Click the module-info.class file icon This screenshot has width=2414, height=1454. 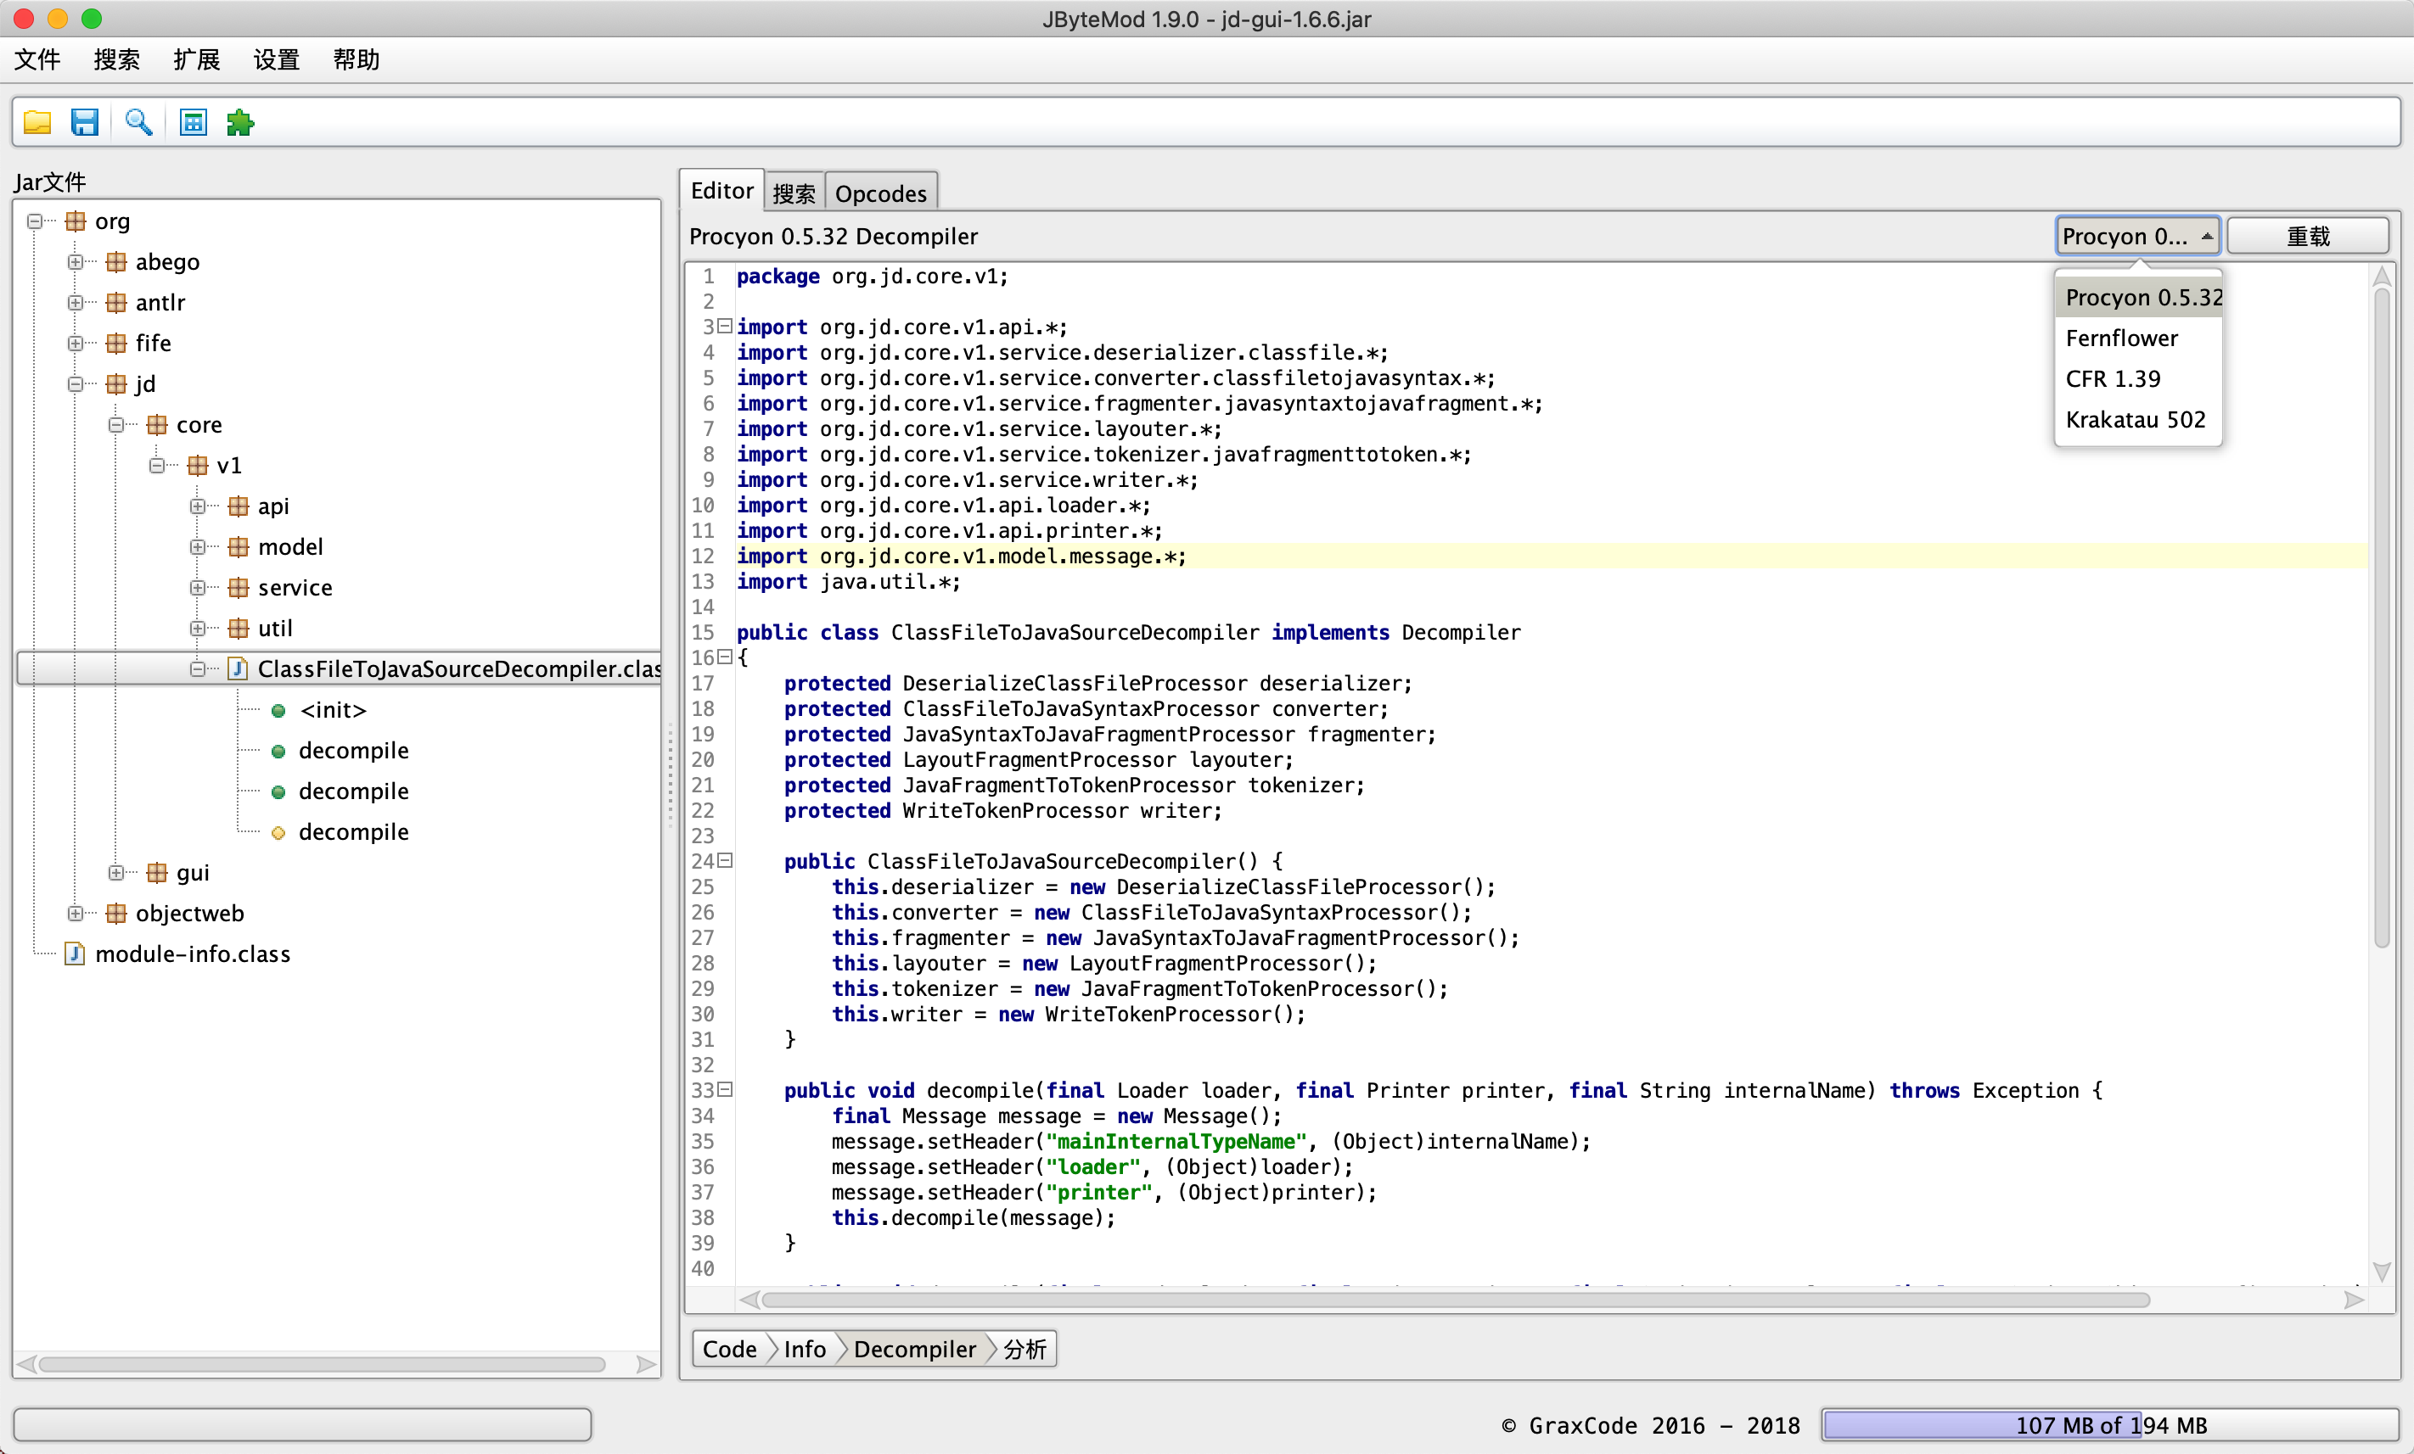(75, 953)
